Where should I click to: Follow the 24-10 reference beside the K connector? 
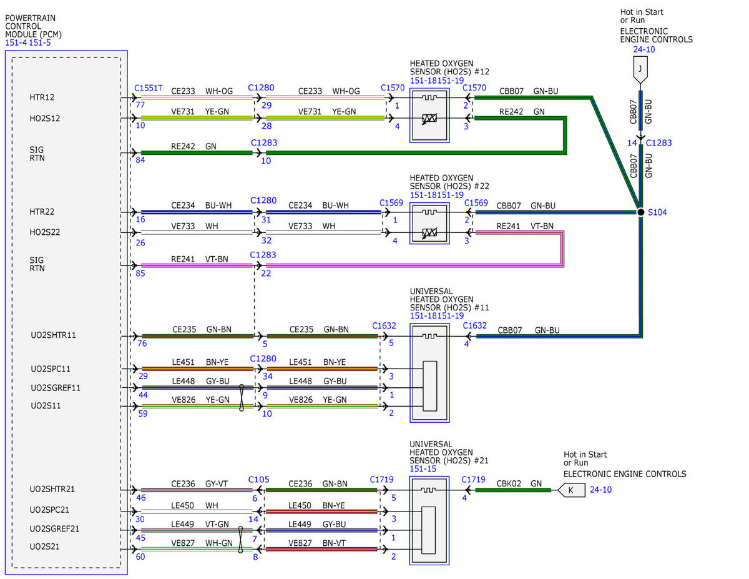point(600,490)
